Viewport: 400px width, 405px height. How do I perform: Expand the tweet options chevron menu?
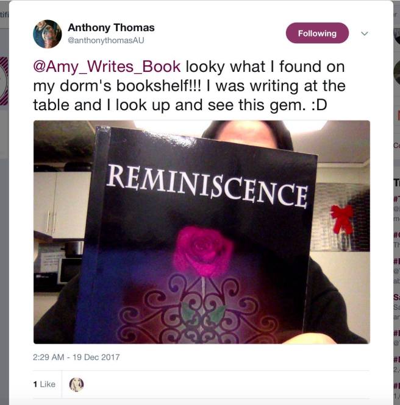click(365, 33)
